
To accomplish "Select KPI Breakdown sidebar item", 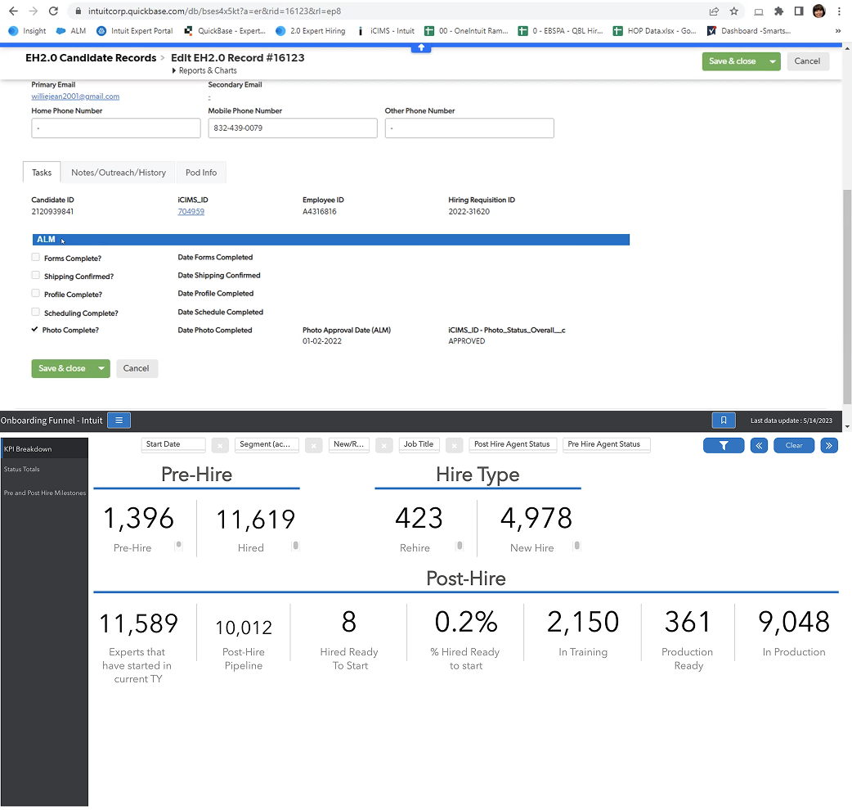I will pyautogui.click(x=44, y=449).
